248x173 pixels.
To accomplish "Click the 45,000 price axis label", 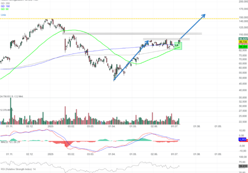I will tap(243, 84).
